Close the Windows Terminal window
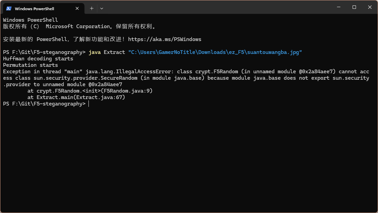378x213 pixels. (x=370, y=7)
